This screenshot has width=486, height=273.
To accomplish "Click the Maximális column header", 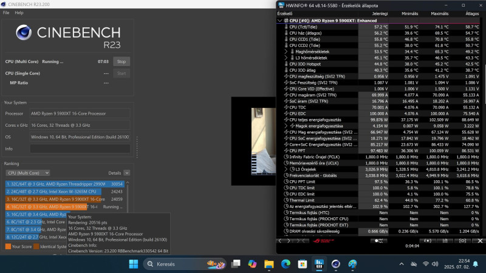I will tap(439, 13).
